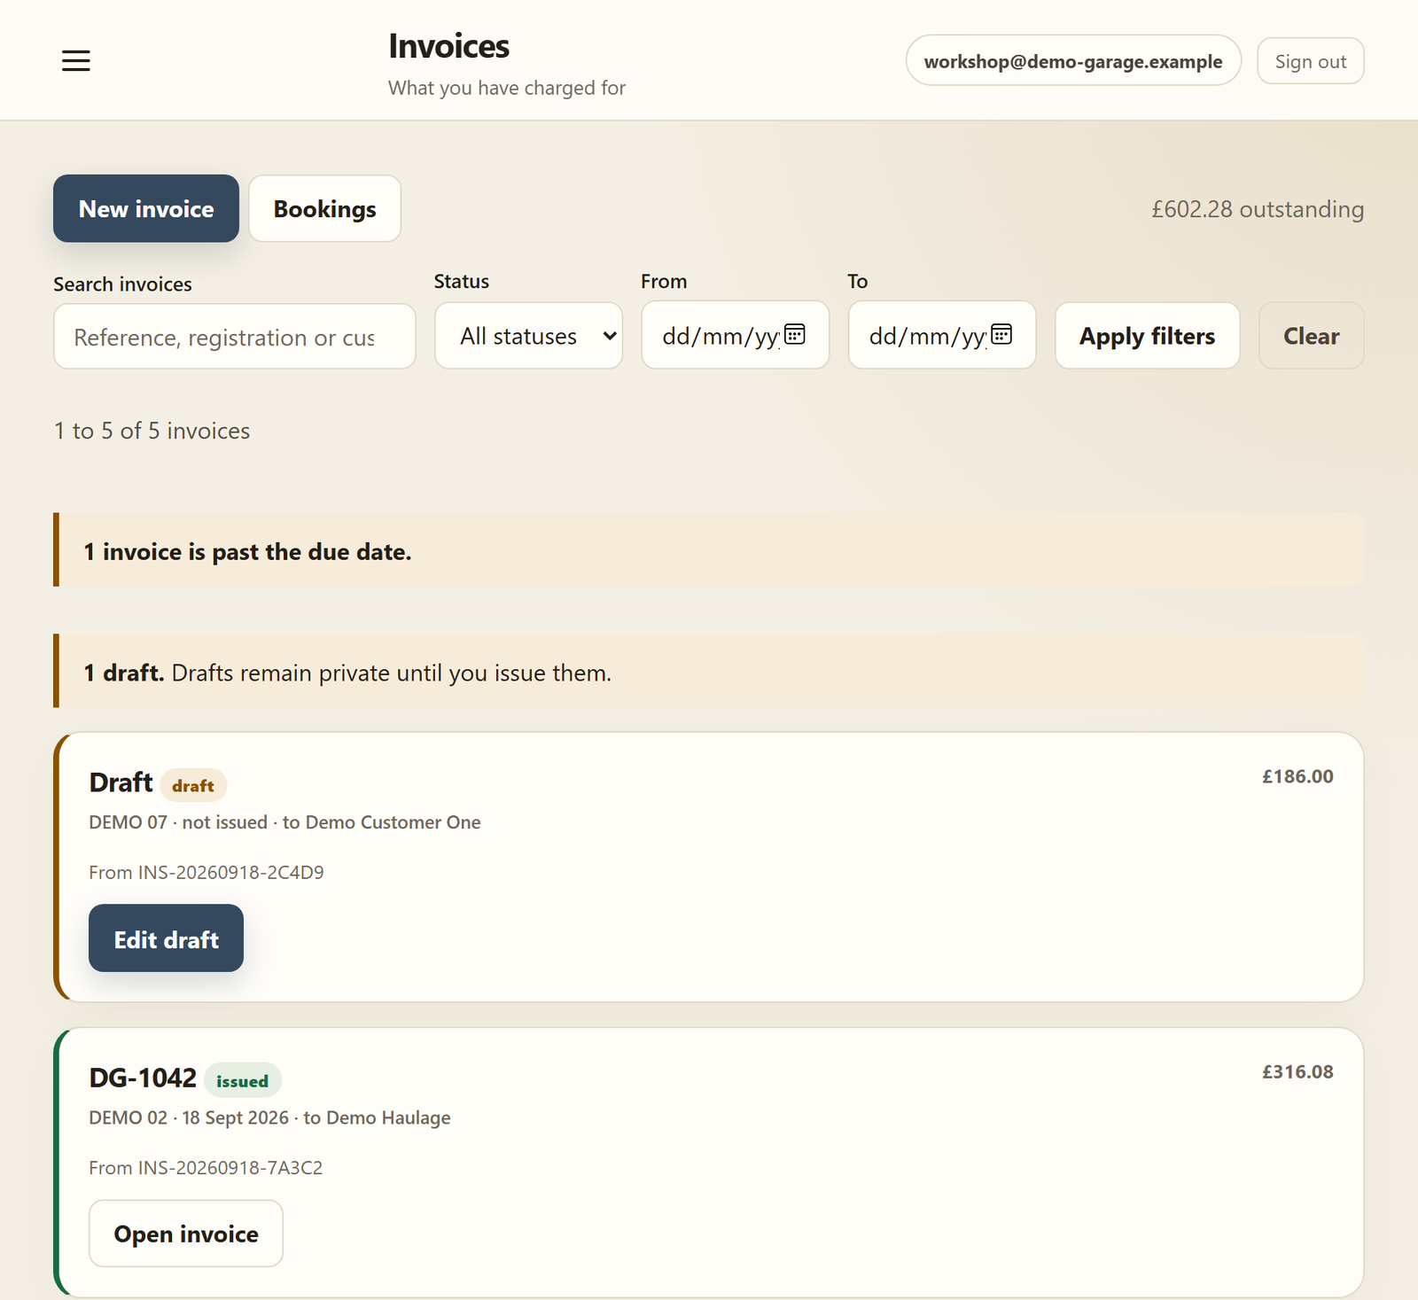Click the £186.00 amount
The height and width of the screenshot is (1300, 1418).
point(1297,776)
